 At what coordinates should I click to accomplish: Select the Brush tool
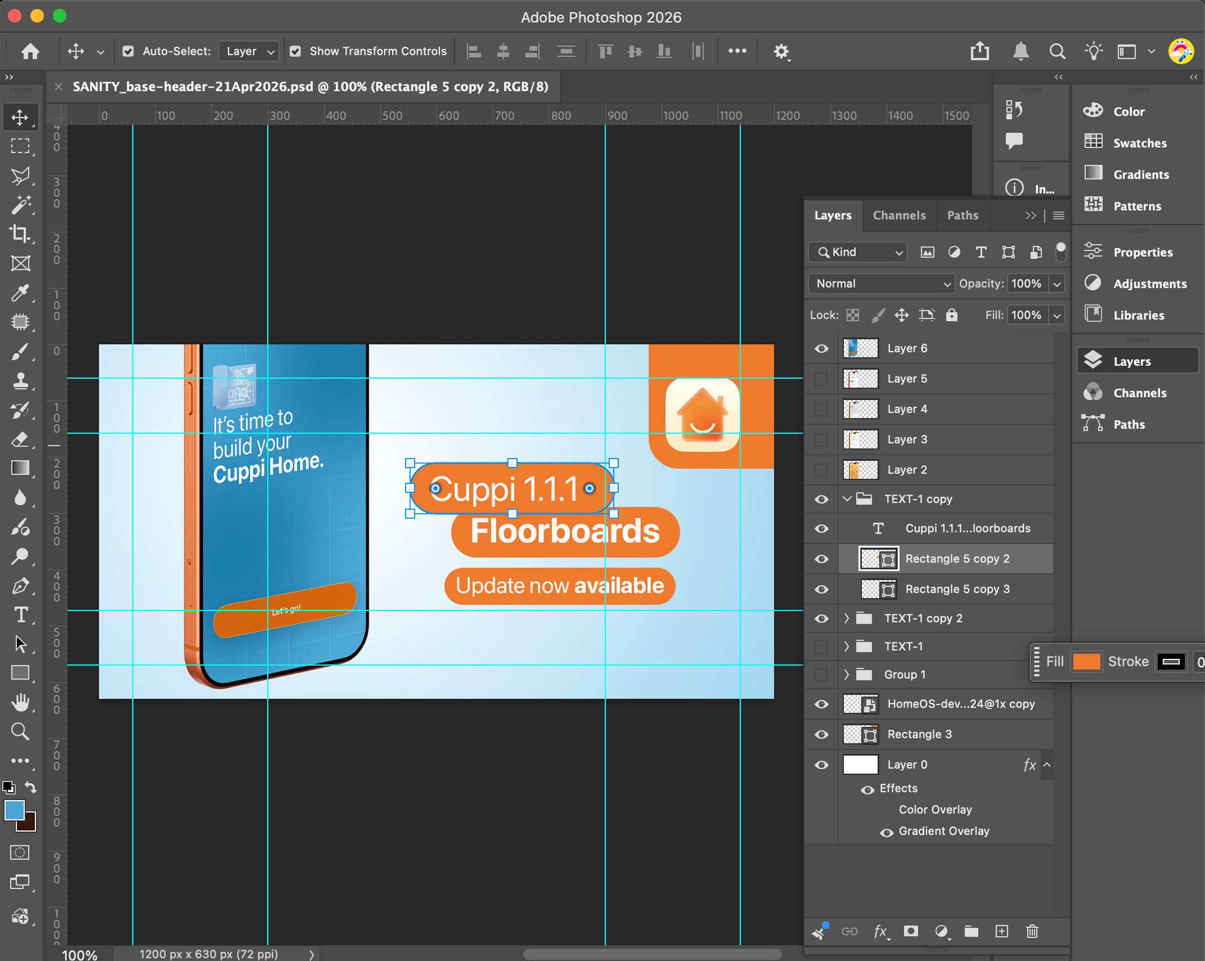pos(20,352)
